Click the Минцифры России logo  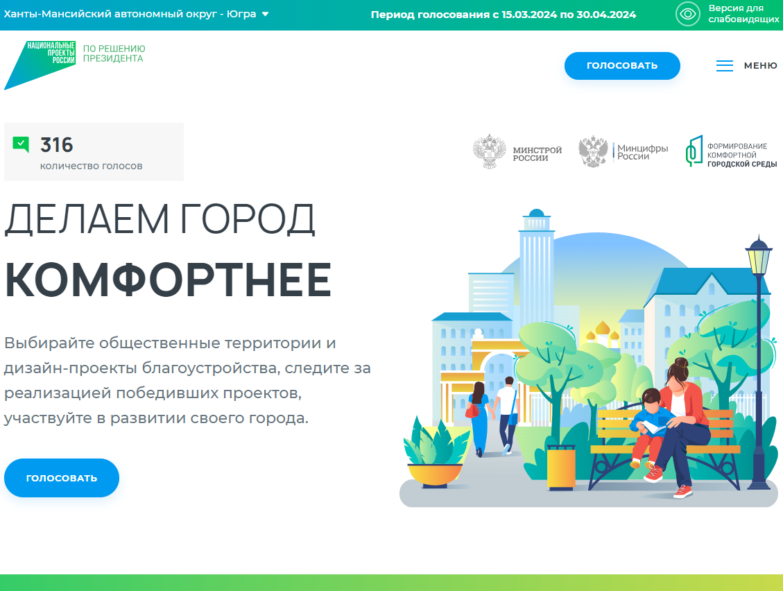click(623, 151)
